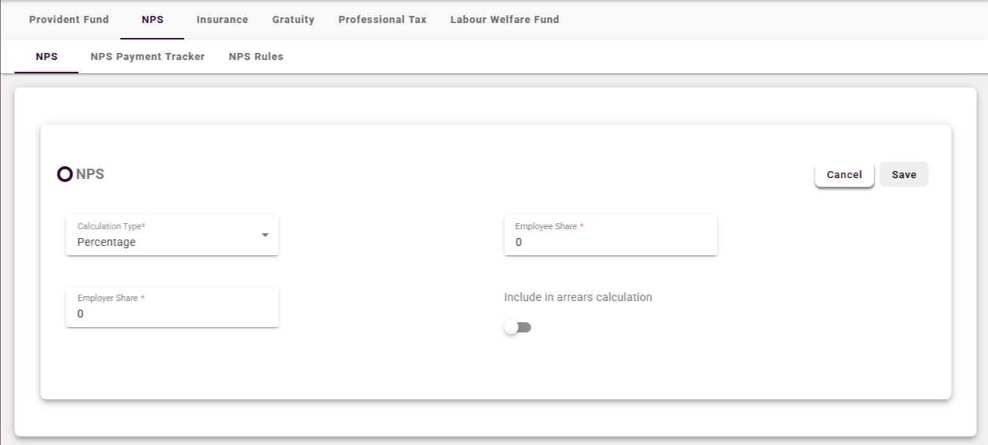Click into the Employer Share input field

[x=172, y=313]
